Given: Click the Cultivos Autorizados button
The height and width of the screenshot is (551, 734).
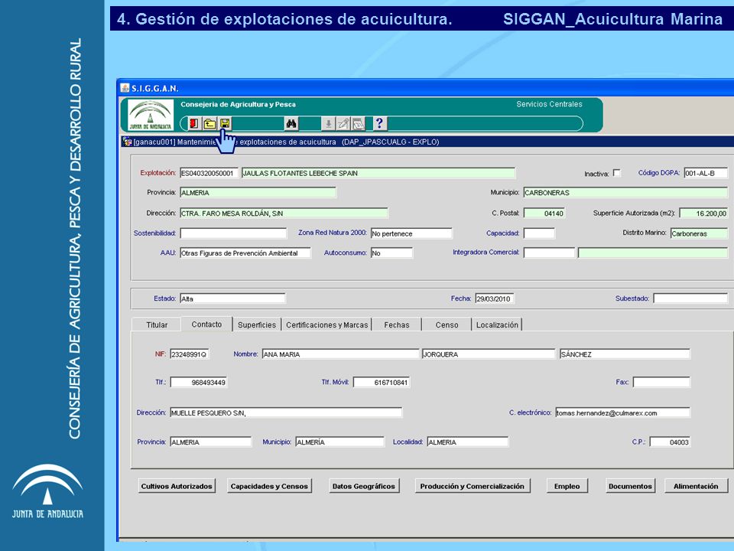Looking at the screenshot, I should pyautogui.click(x=177, y=487).
